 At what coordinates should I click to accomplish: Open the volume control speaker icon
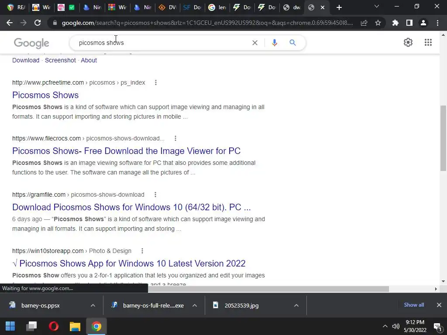[395, 326]
